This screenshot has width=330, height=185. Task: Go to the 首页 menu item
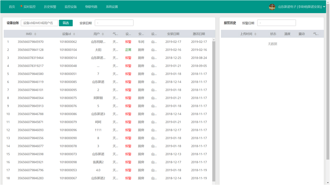coord(12,7)
